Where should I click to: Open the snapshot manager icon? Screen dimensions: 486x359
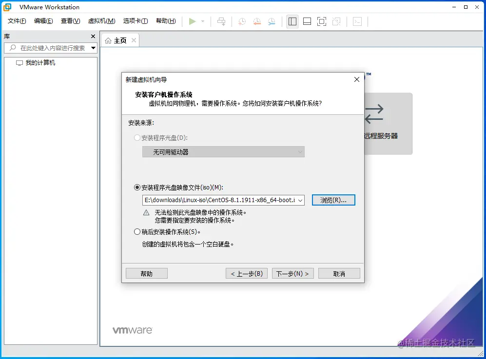click(272, 21)
